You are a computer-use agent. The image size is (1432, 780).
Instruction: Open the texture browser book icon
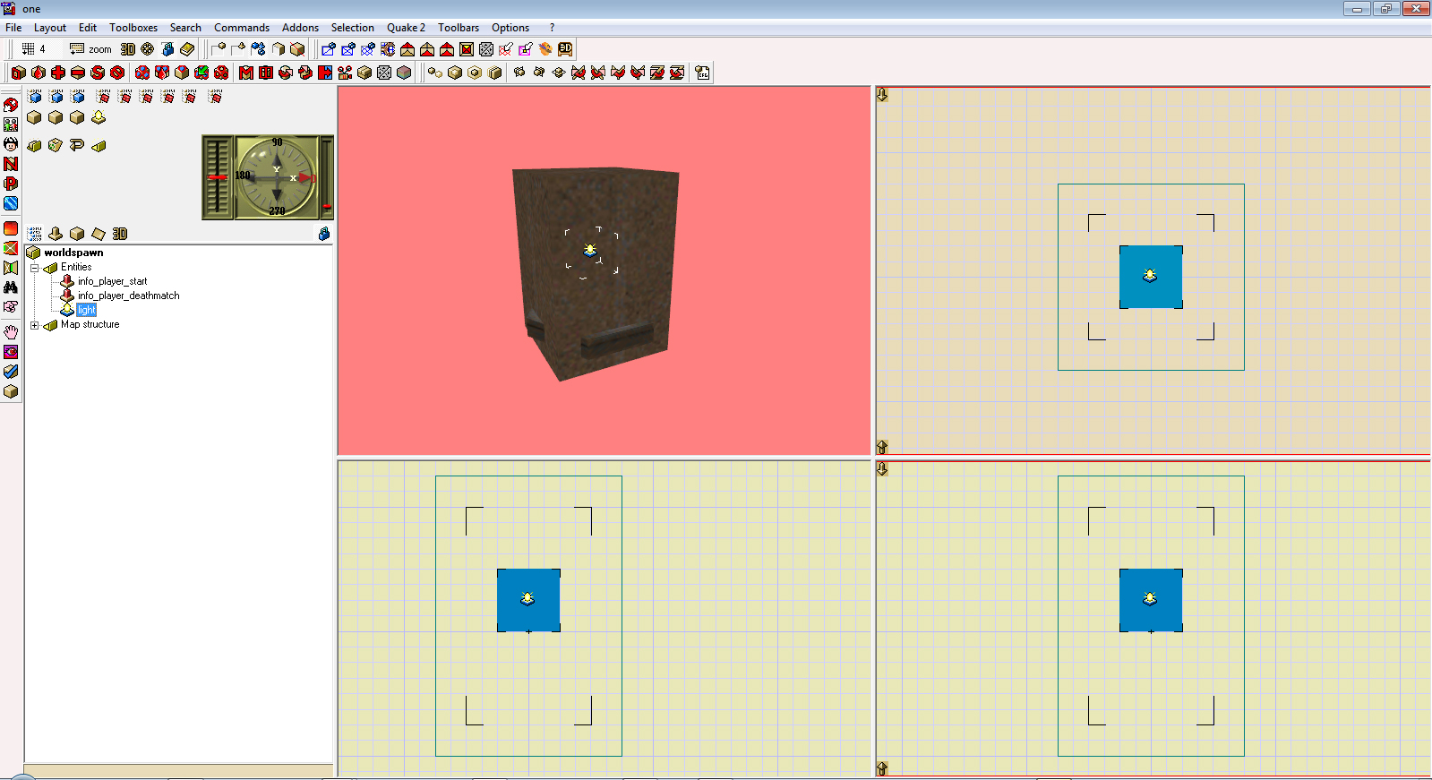point(187,49)
